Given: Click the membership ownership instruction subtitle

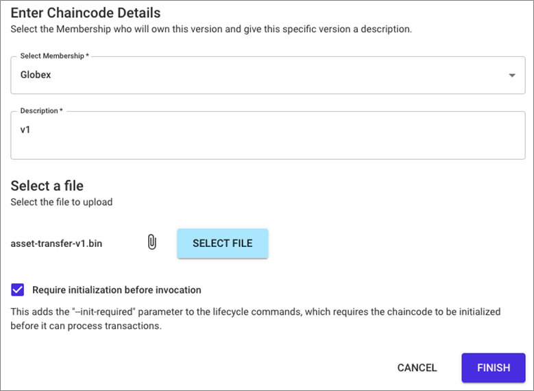Looking at the screenshot, I should (211, 29).
